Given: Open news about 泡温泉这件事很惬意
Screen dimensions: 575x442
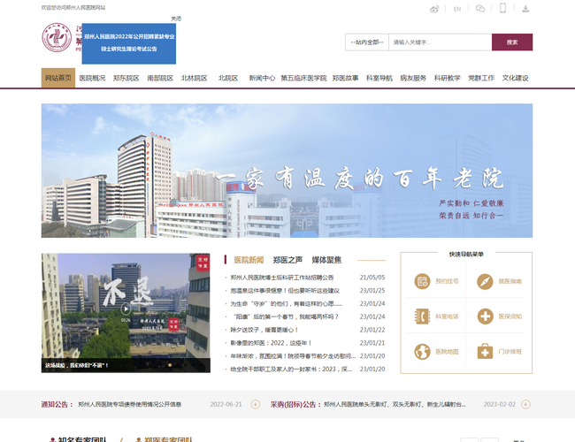Looking at the screenshot, I should coord(285,291).
